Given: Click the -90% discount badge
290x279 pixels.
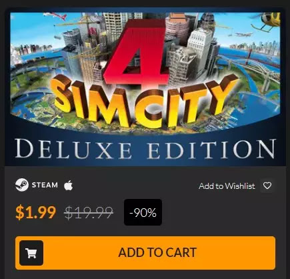Looking at the screenshot, I should pyautogui.click(x=143, y=212).
